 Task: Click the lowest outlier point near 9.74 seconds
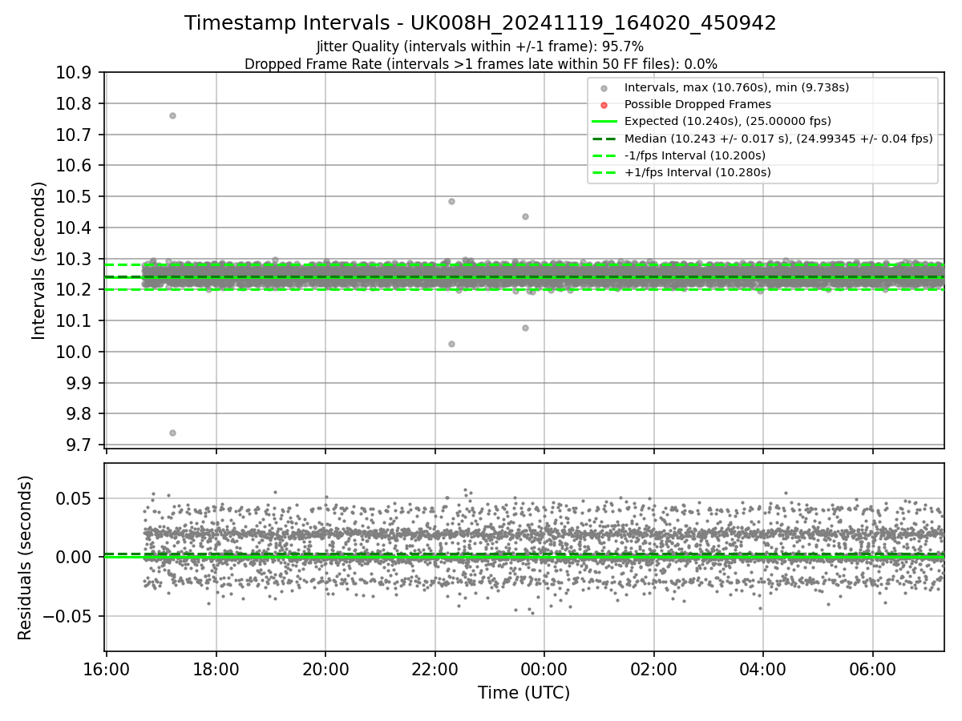(x=172, y=433)
